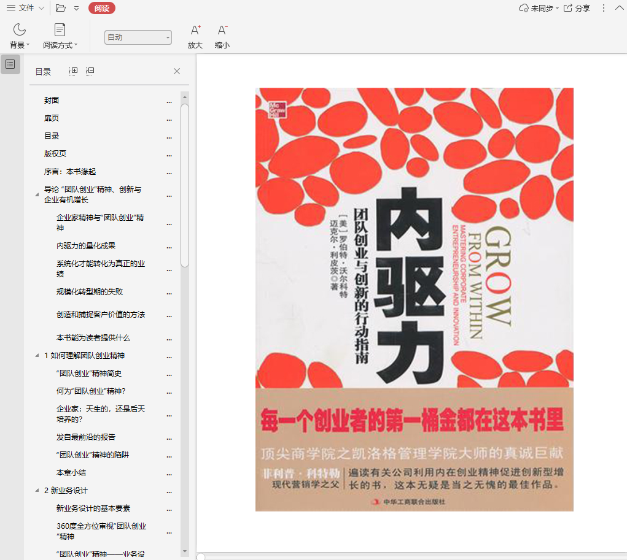This screenshot has width=627, height=560.
Task: Click the 未同步 cloud sync status
Action: pyautogui.click(x=538, y=8)
